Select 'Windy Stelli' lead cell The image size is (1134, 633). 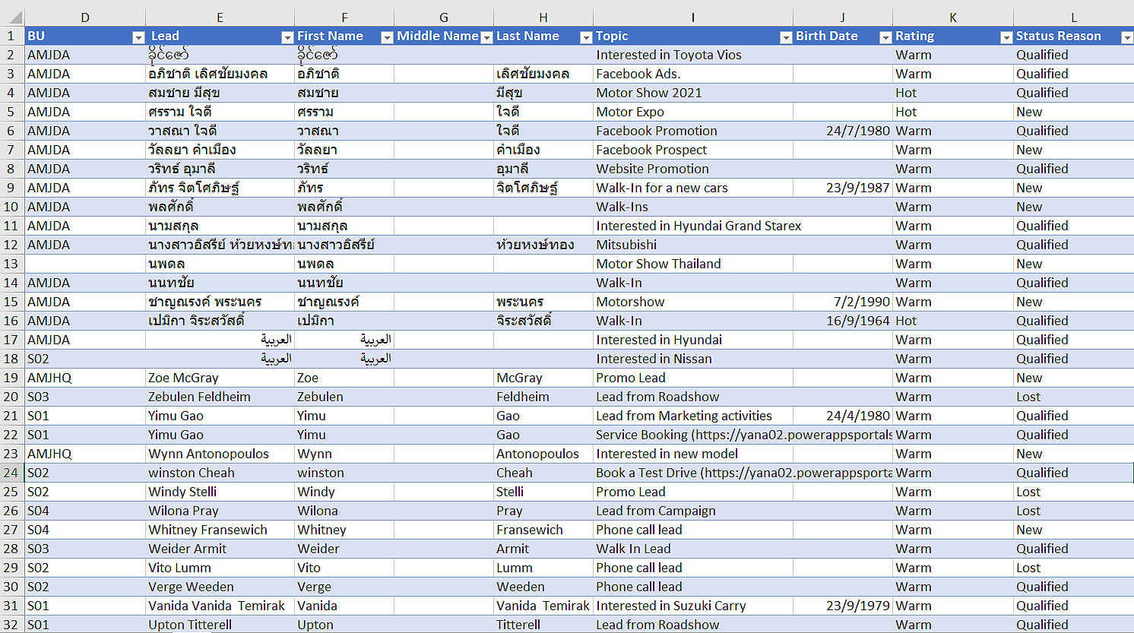tap(220, 492)
